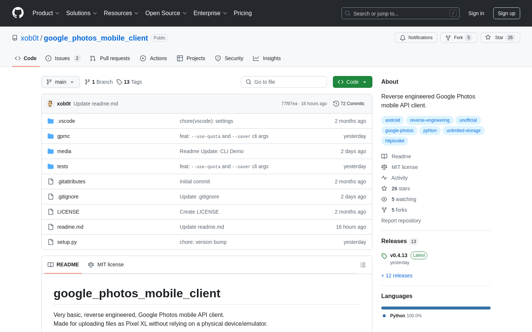Click Report repository
The image size is (532, 332).
pos(401,221)
